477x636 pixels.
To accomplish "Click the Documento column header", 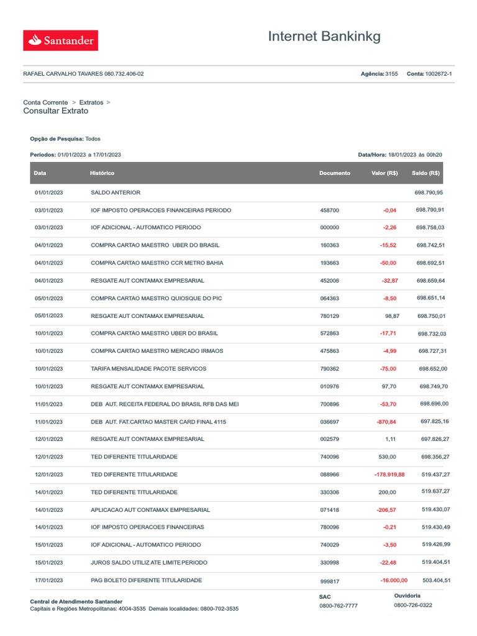I will click(x=334, y=173).
